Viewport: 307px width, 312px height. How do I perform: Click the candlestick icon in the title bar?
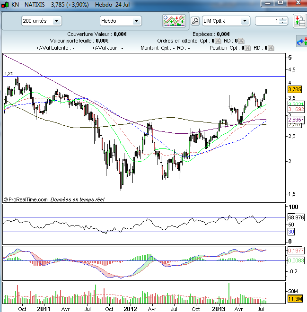pyautogui.click(x=5, y=5)
